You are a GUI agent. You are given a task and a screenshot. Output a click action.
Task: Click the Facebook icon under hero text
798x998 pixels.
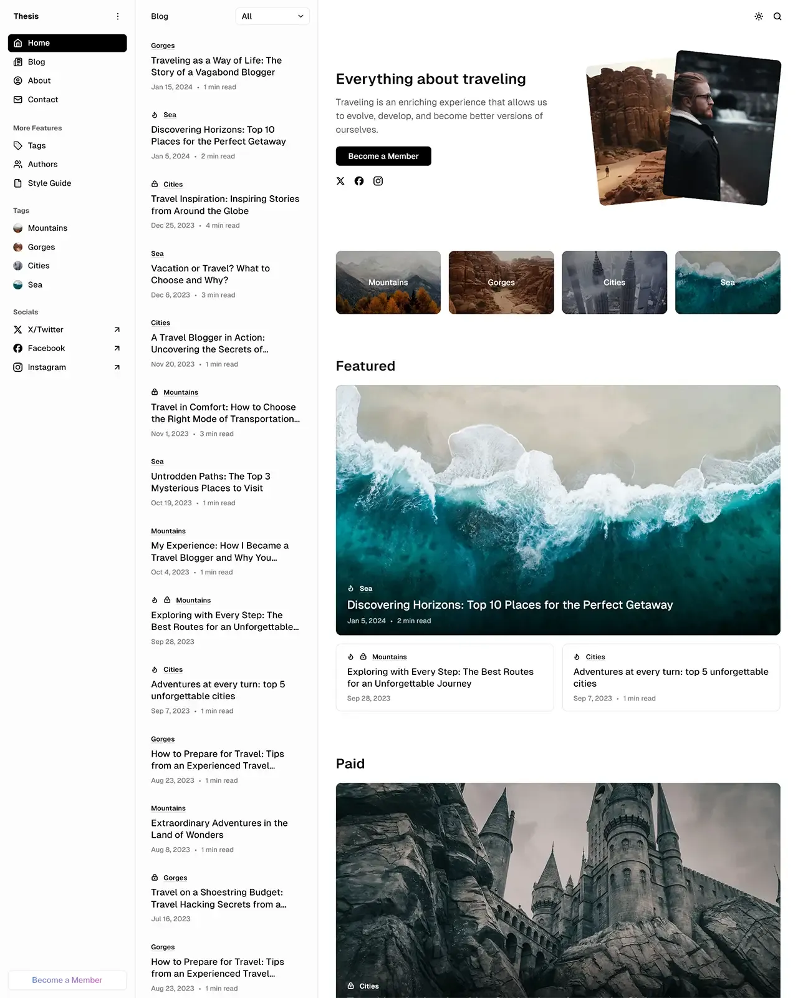click(x=359, y=182)
